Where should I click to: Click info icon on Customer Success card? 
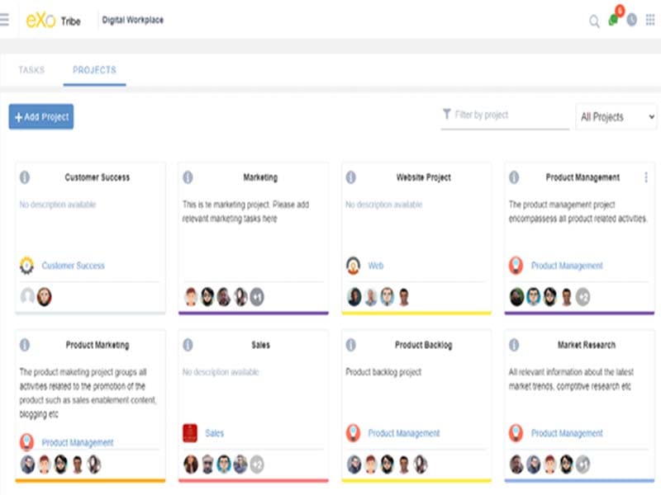[25, 177]
